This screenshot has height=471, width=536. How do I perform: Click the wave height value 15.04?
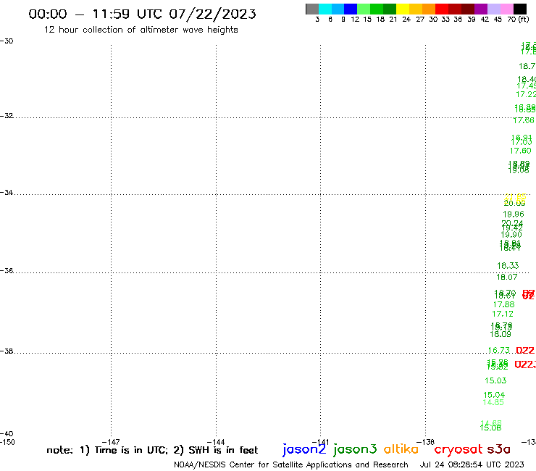pyautogui.click(x=494, y=395)
